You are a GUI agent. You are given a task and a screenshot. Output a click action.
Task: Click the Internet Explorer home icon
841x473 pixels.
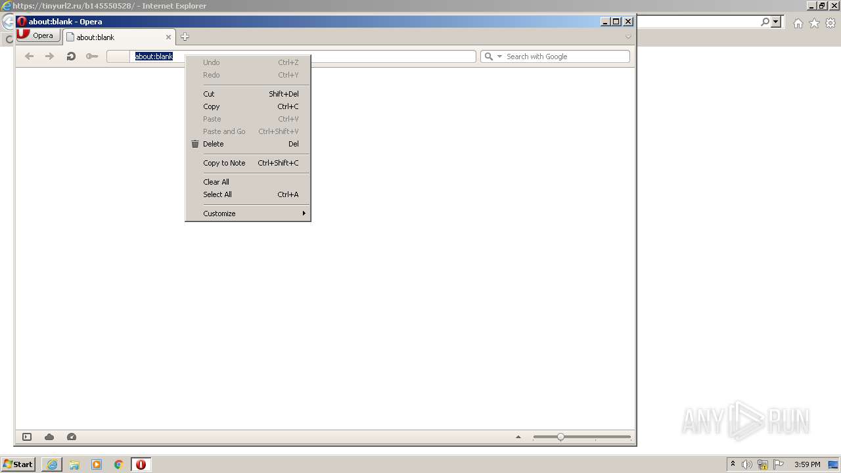(x=798, y=23)
